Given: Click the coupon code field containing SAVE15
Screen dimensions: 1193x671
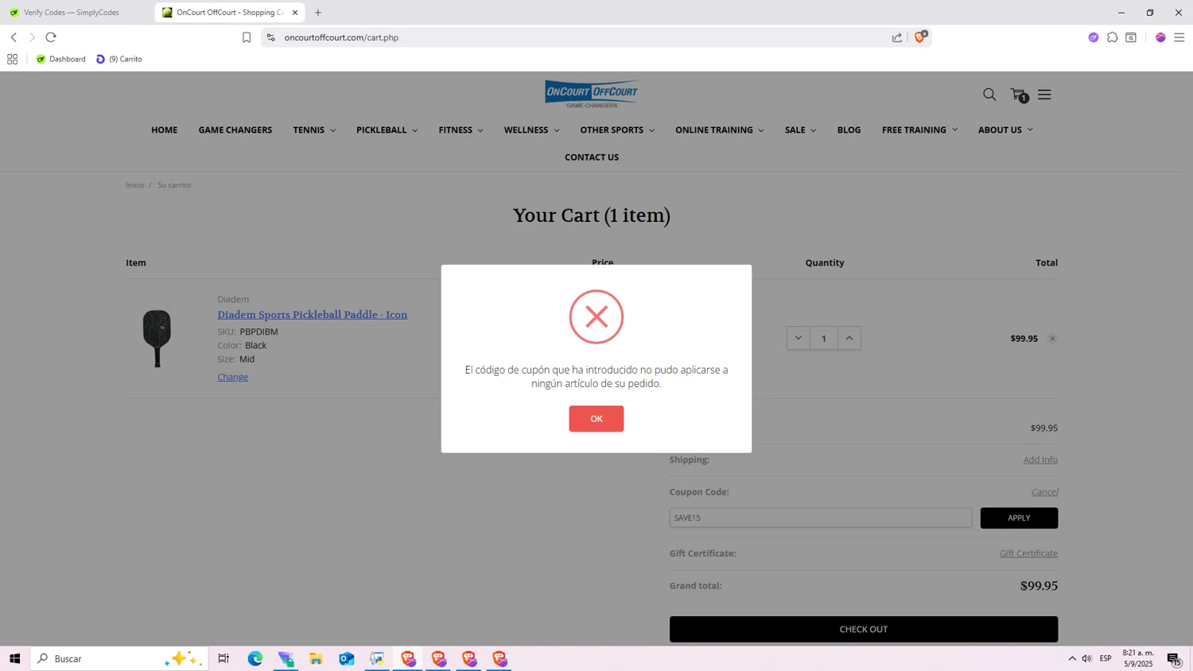Looking at the screenshot, I should click(820, 518).
